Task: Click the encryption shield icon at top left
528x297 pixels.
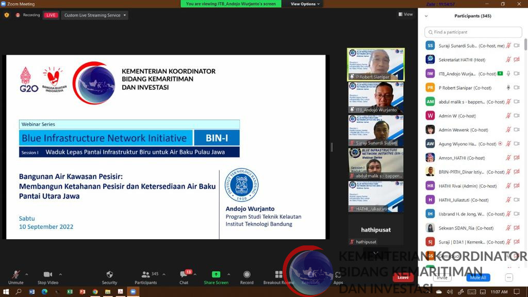Action: [7, 15]
